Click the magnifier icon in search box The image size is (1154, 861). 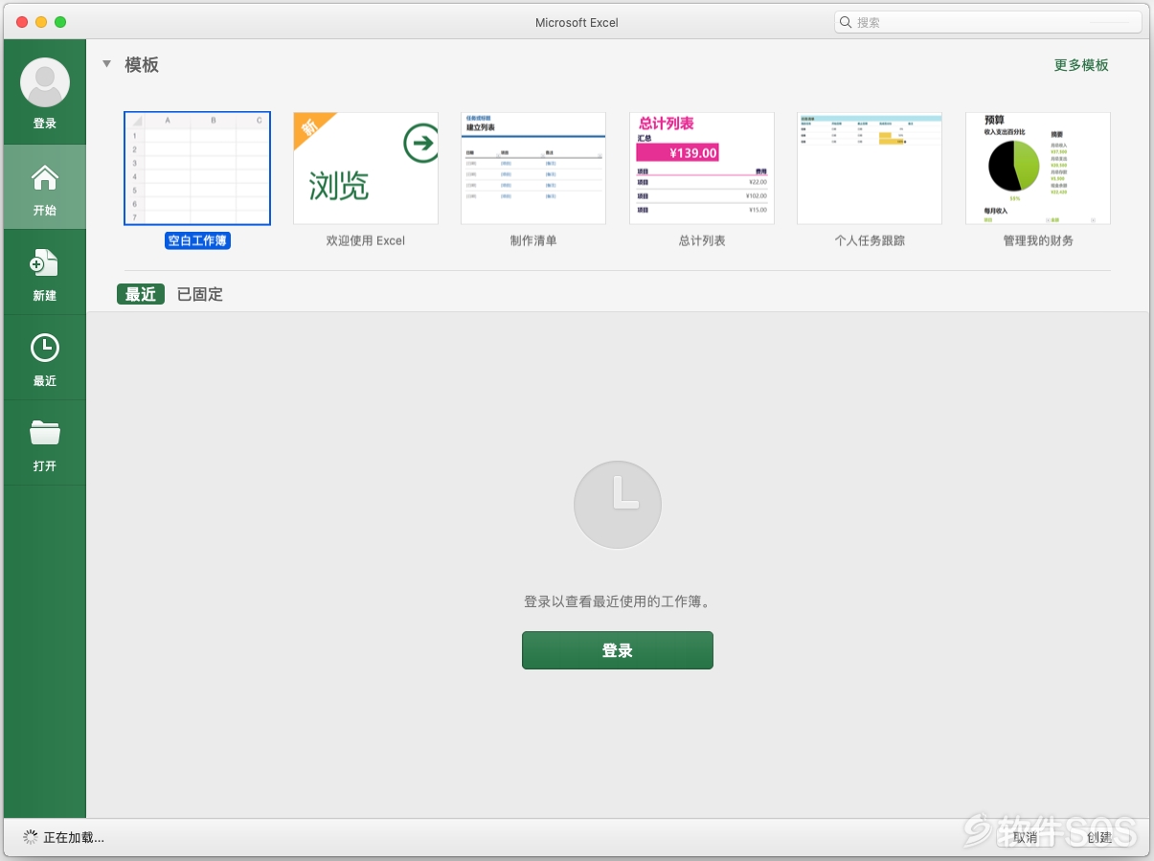pos(846,22)
